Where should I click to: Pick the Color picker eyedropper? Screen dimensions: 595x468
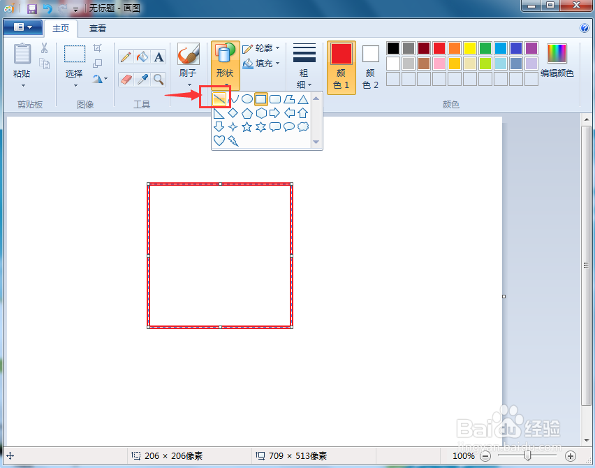(142, 80)
